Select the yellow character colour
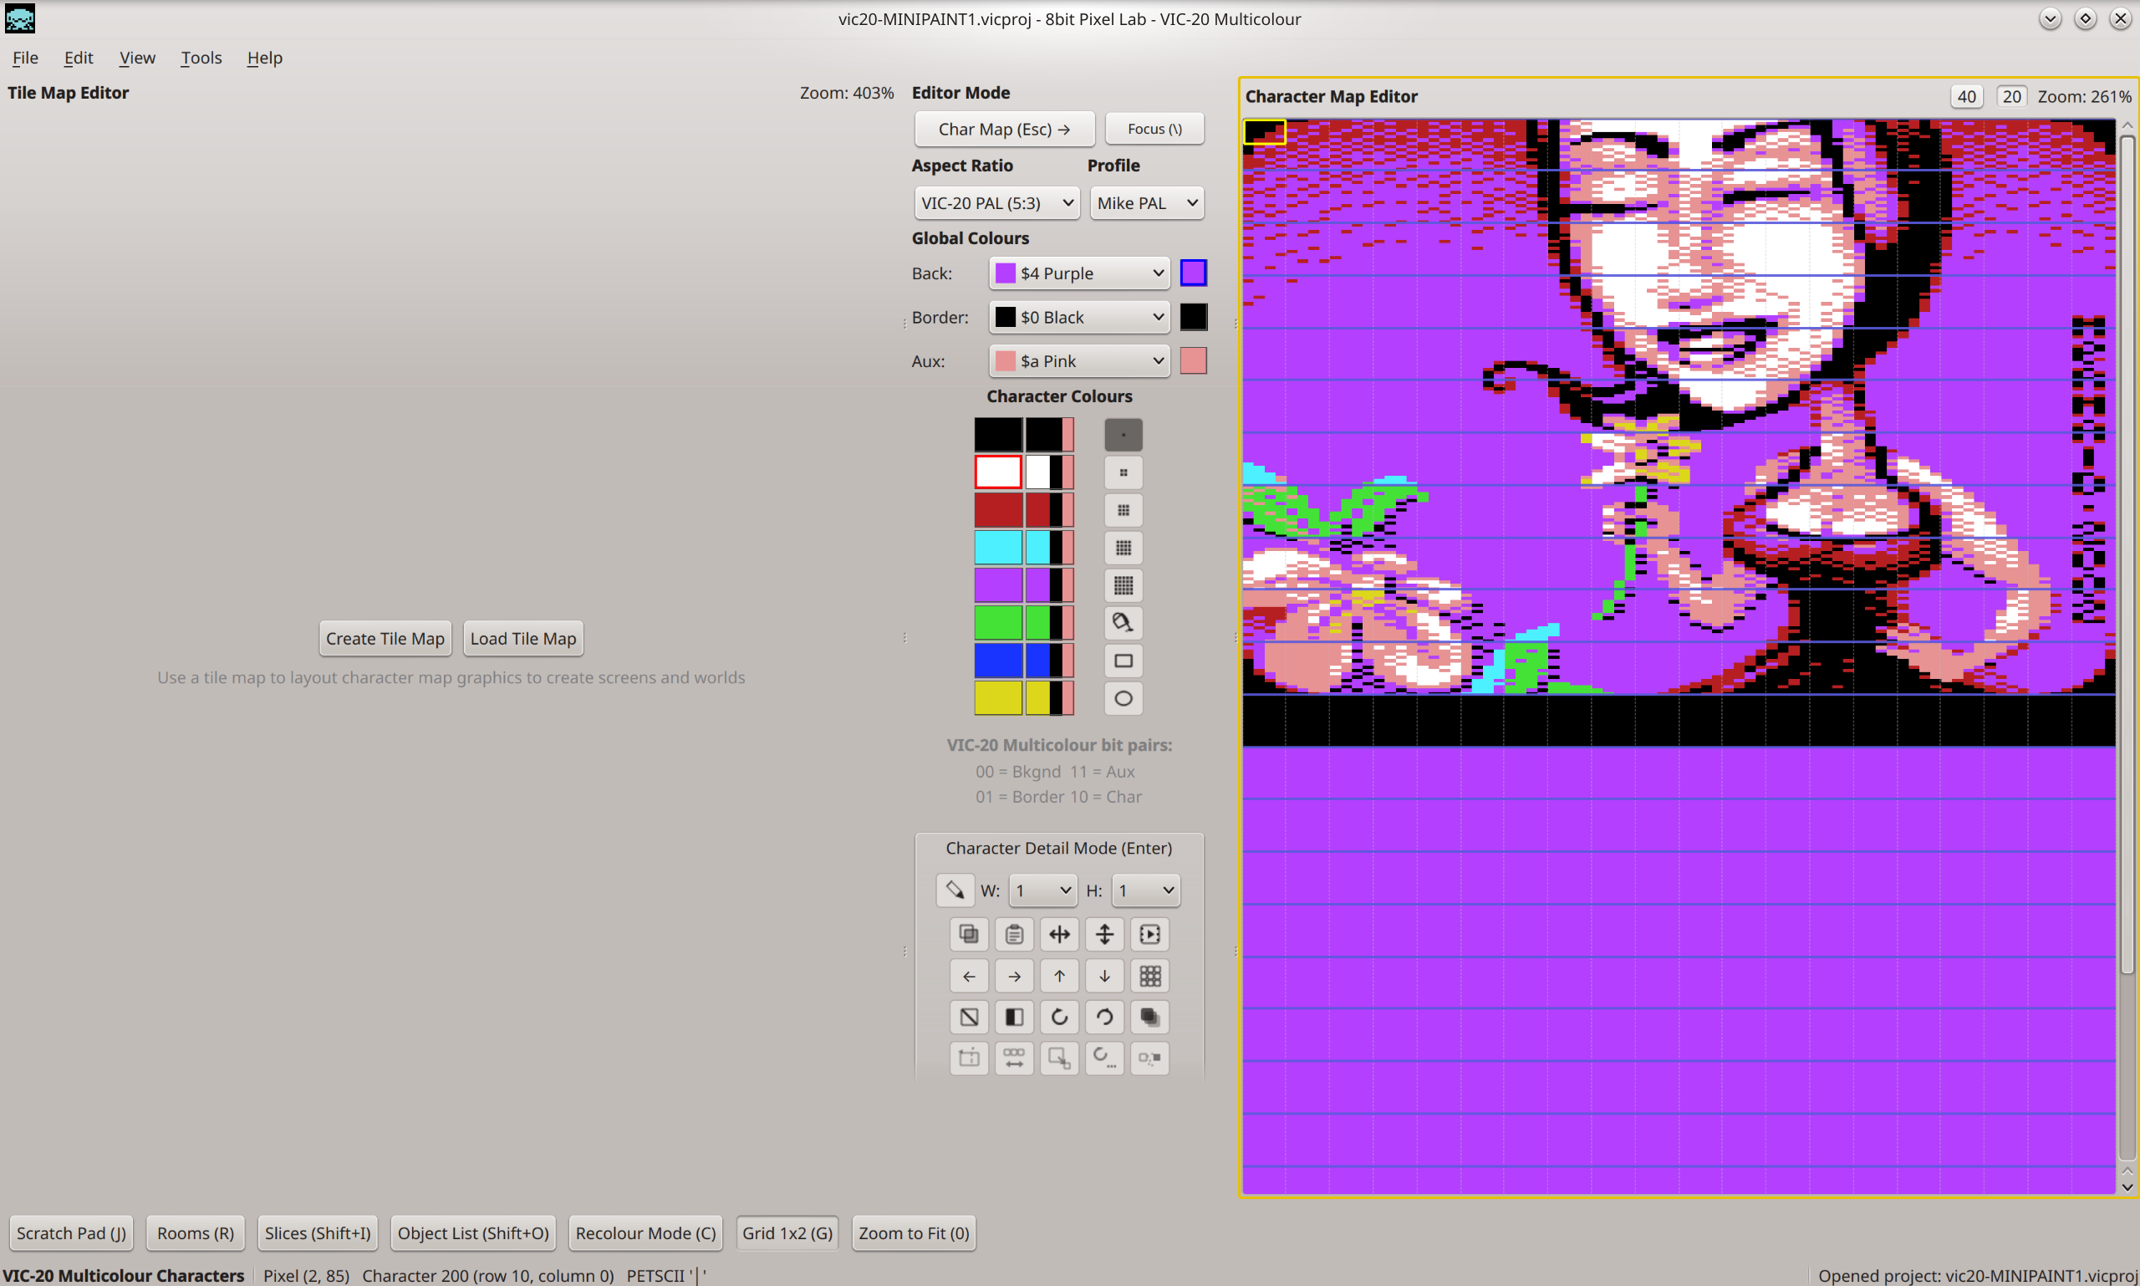Image resolution: width=2140 pixels, height=1286 pixels. tap(998, 698)
